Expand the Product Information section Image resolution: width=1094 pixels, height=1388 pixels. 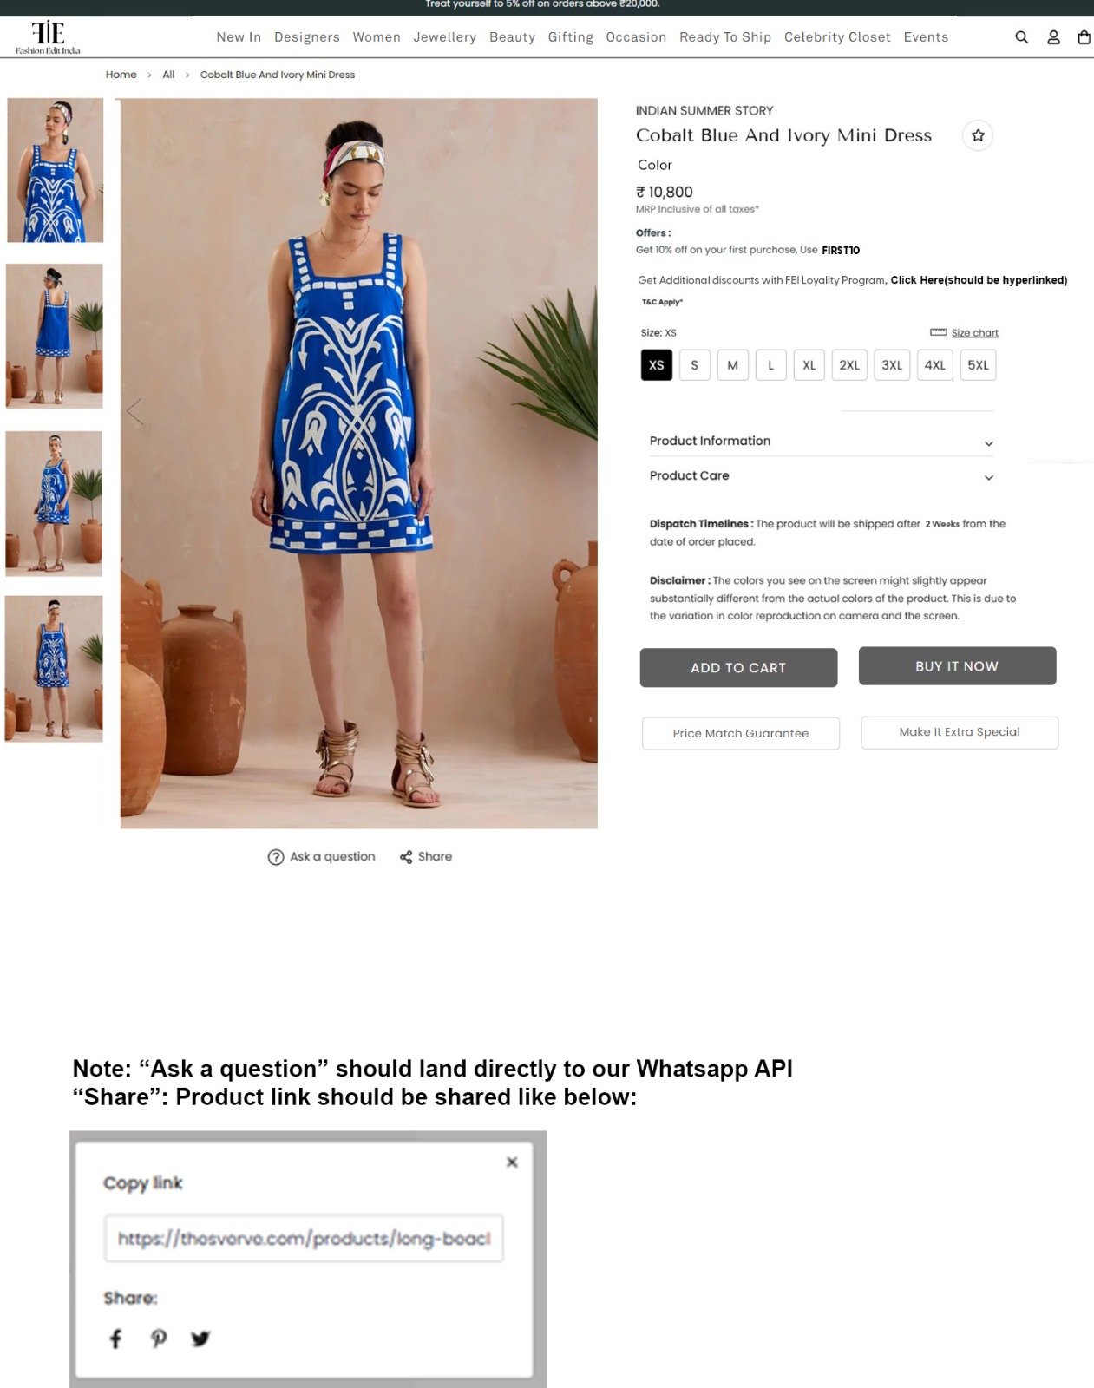pyautogui.click(x=822, y=442)
